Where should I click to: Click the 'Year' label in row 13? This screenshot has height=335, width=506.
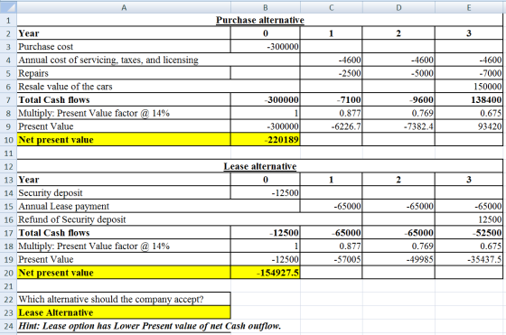[124, 180]
